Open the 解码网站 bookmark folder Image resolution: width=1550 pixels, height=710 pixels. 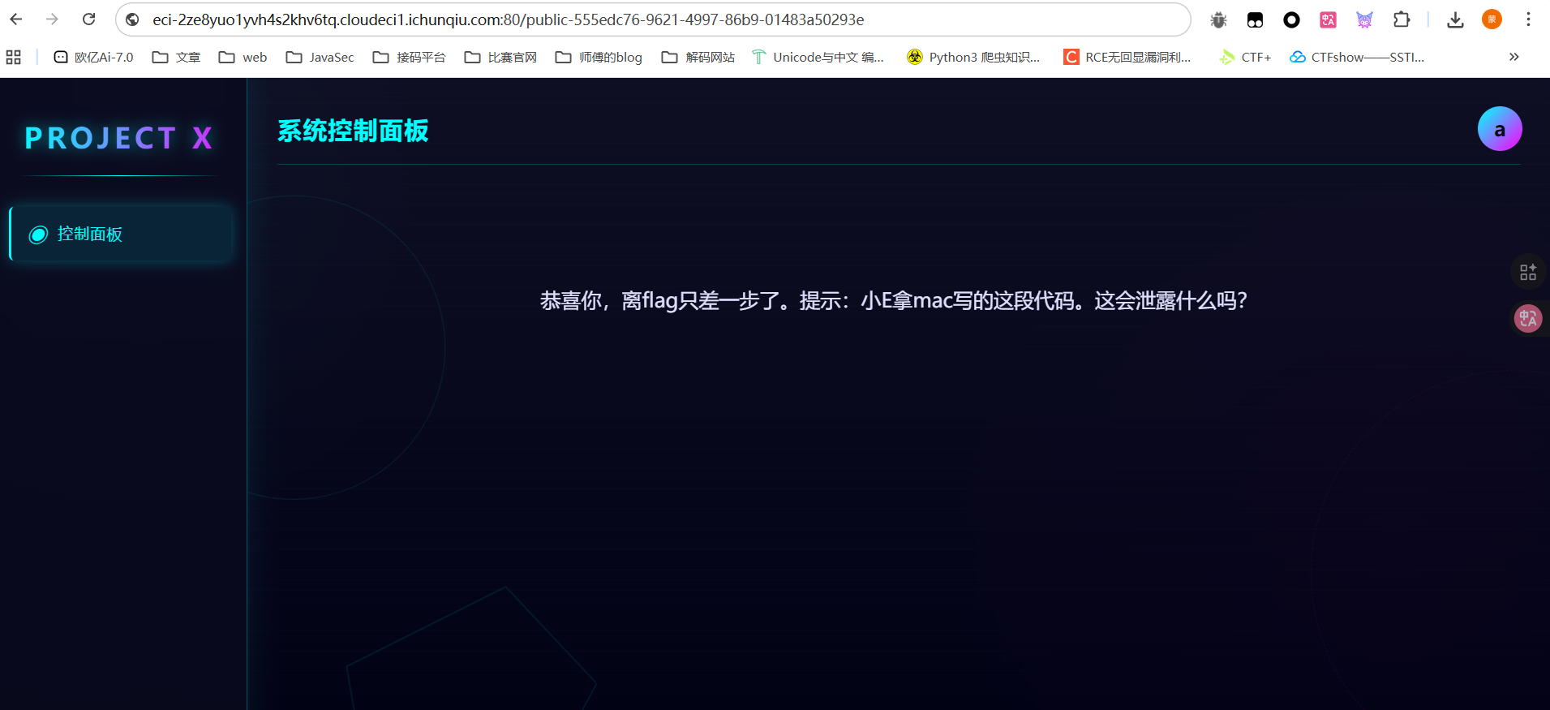[698, 57]
